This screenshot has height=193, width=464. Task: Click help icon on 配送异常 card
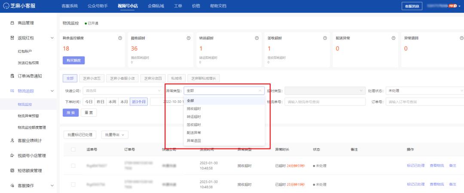pyautogui.click(x=393, y=38)
